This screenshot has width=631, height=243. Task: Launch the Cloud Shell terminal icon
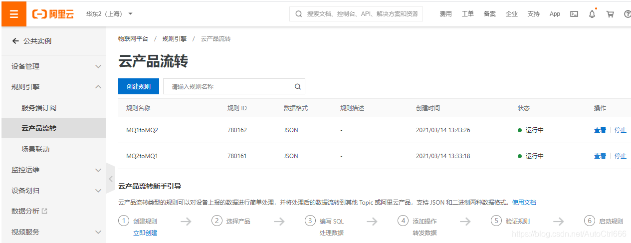(x=574, y=14)
